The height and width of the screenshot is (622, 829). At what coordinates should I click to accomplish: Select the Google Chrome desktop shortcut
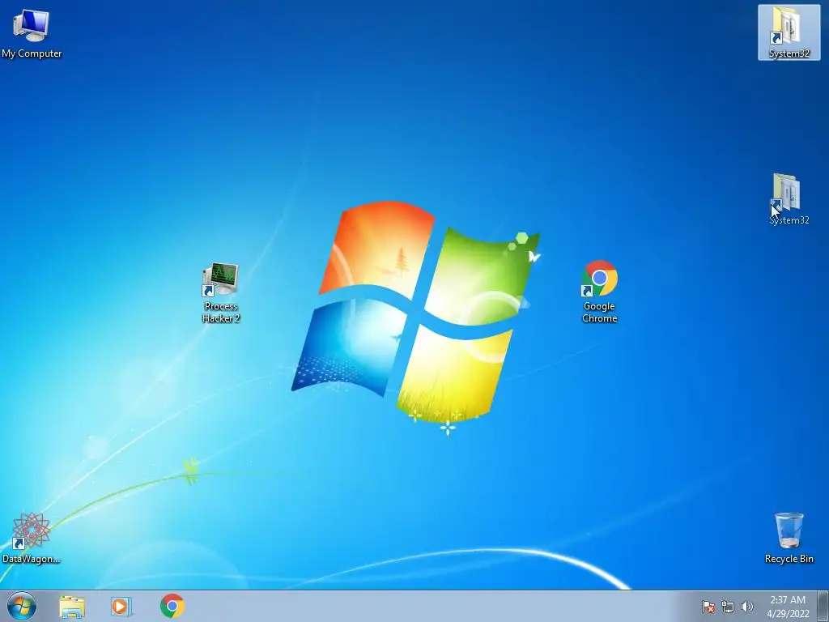point(600,292)
